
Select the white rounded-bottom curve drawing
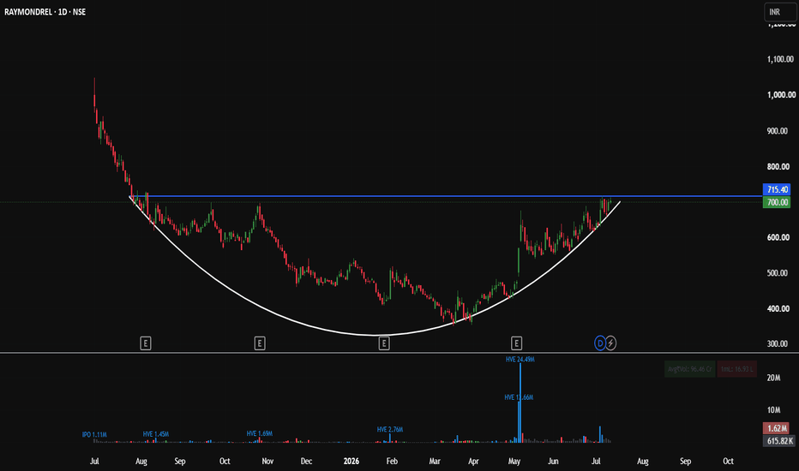click(x=375, y=335)
